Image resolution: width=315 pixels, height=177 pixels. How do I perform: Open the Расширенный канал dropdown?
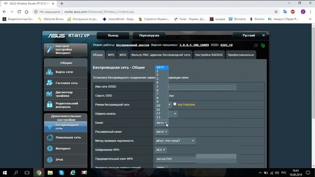click(161, 132)
